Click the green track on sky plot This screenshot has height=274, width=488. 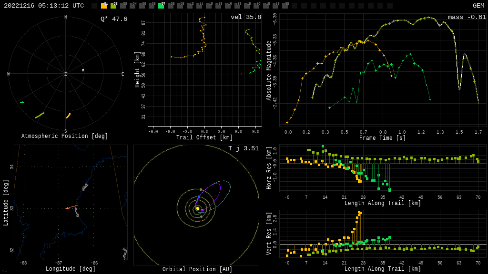coord(22,102)
